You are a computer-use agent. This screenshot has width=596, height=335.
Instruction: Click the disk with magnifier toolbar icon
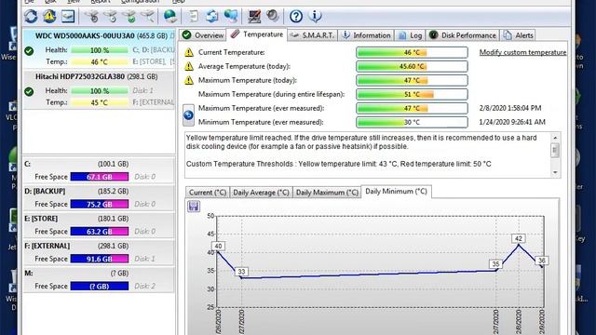tap(148, 17)
